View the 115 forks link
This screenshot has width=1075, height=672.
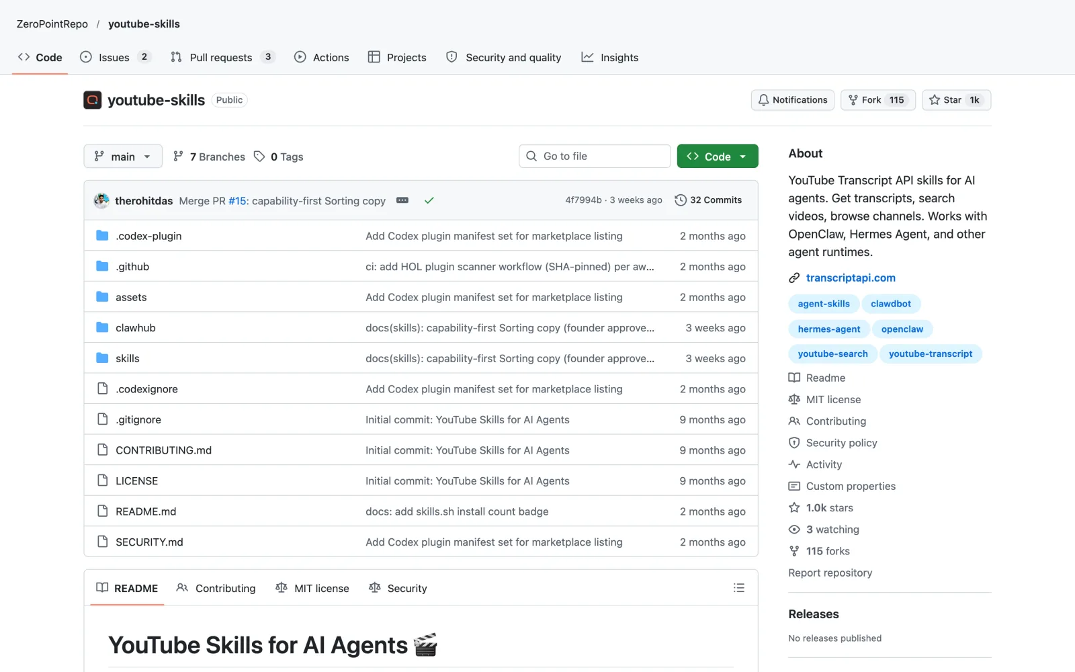(820, 551)
